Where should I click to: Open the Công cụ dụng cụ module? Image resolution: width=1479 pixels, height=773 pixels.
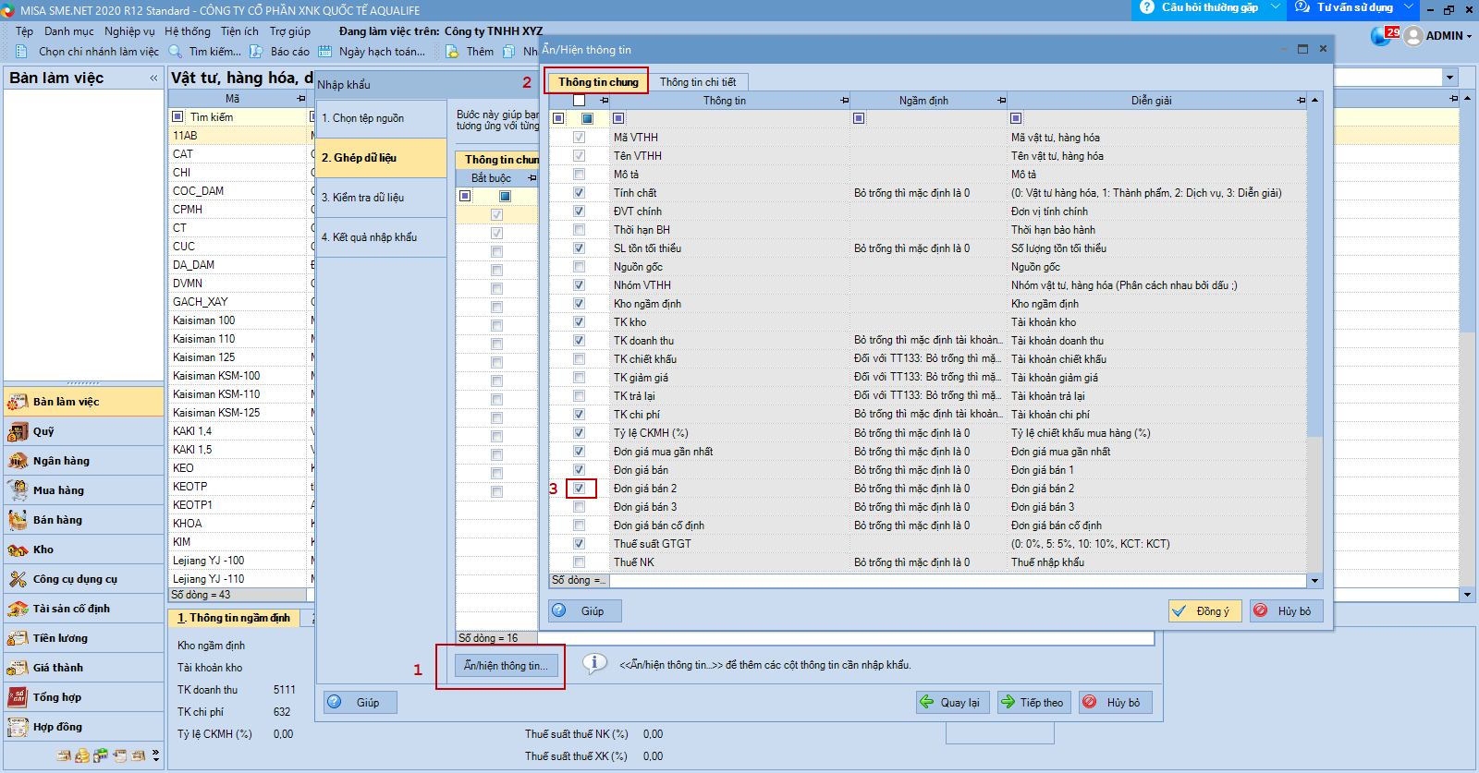83,579
